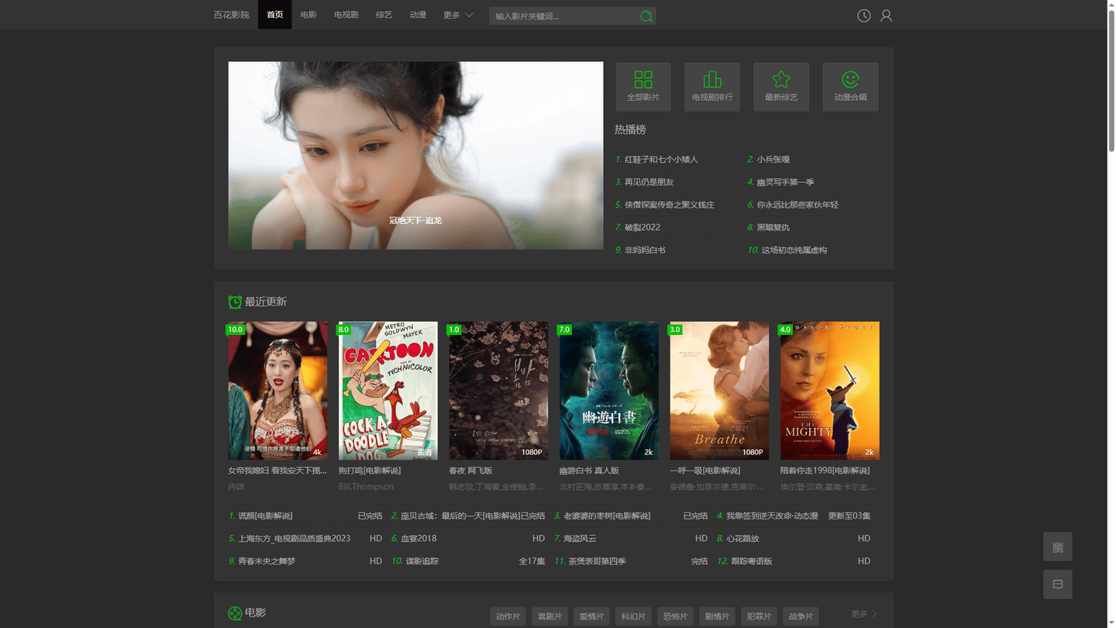Image resolution: width=1116 pixels, height=628 pixels.
Task: Click the QR code floating button
Action: pyautogui.click(x=1058, y=547)
